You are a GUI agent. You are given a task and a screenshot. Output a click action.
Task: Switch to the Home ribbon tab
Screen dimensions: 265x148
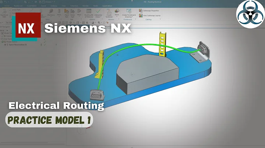tap(7, 6)
